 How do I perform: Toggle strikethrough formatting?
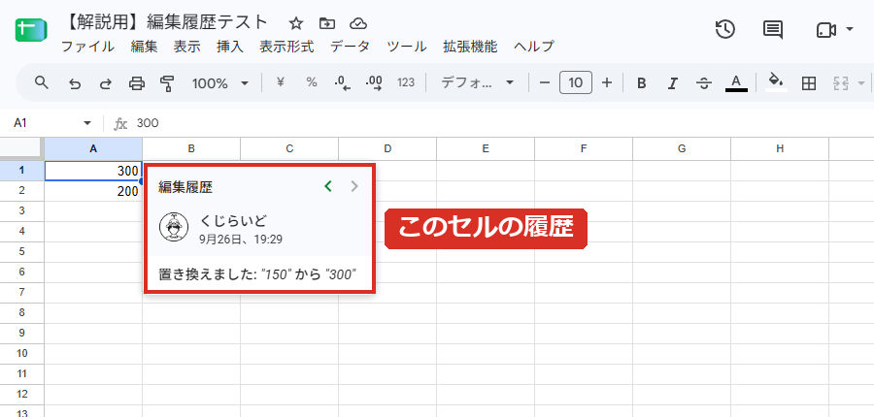[704, 83]
